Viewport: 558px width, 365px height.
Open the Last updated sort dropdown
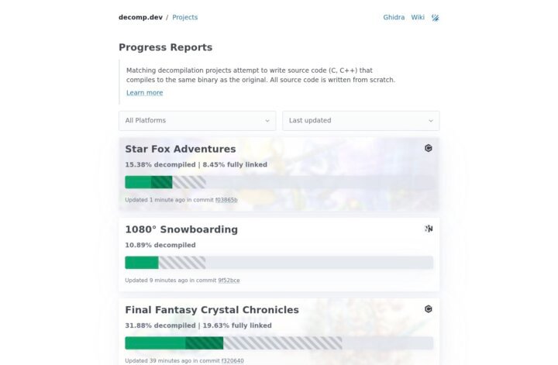coord(361,121)
